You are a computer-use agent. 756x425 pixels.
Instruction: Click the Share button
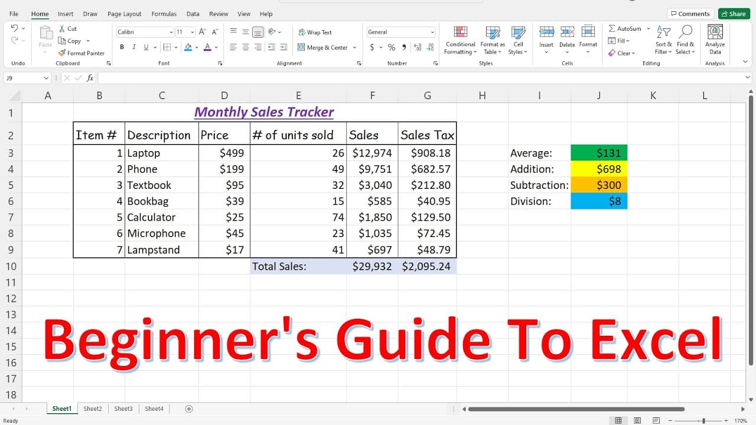click(734, 14)
